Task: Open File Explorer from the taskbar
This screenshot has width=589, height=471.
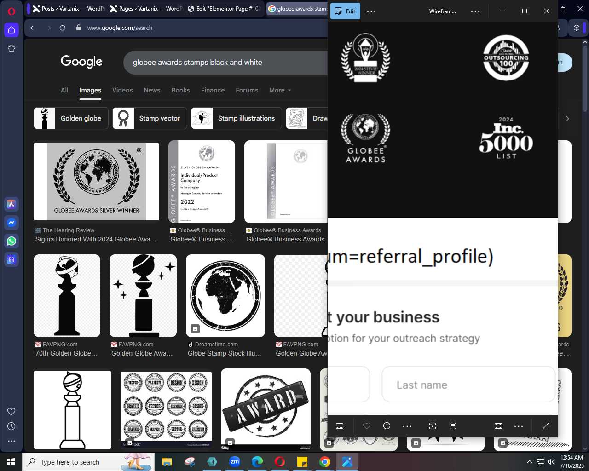Action: point(167,462)
